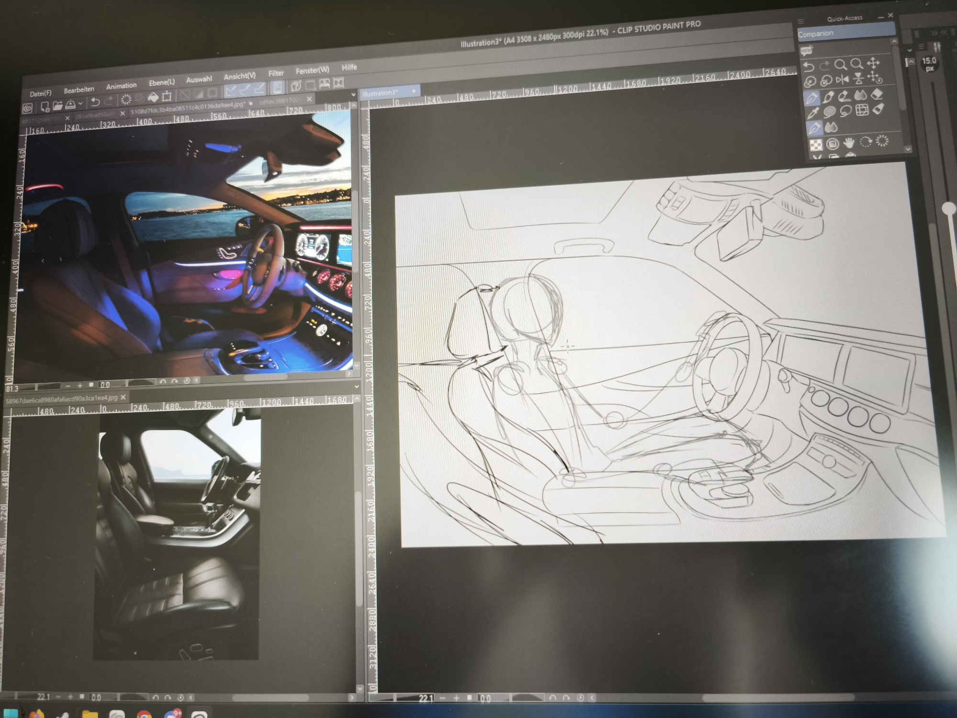Open the Ebene(L) menu

pyautogui.click(x=162, y=82)
